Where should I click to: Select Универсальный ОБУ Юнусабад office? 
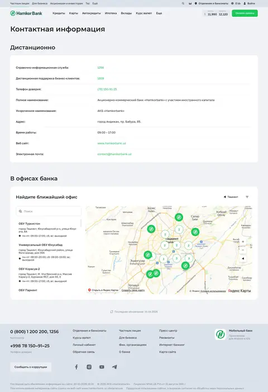(x=40, y=245)
